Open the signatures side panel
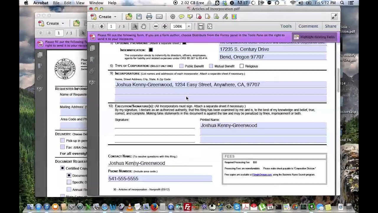378x213 pixels. click(x=92, y=83)
